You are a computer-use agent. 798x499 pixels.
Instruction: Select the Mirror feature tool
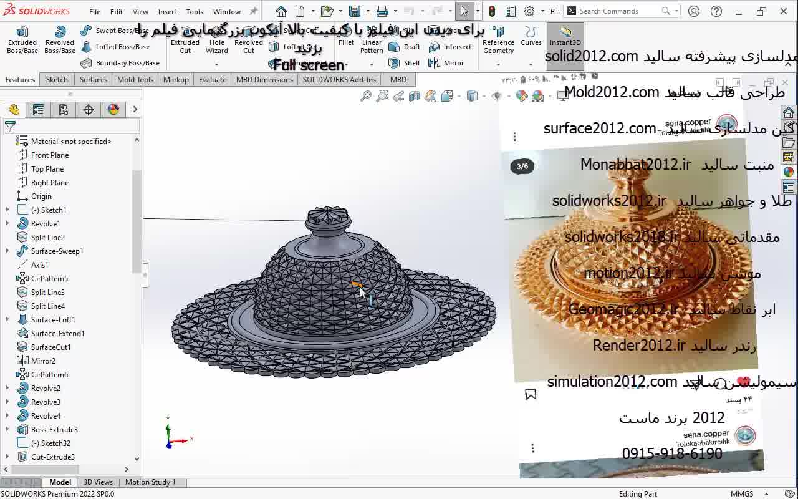pyautogui.click(x=446, y=63)
